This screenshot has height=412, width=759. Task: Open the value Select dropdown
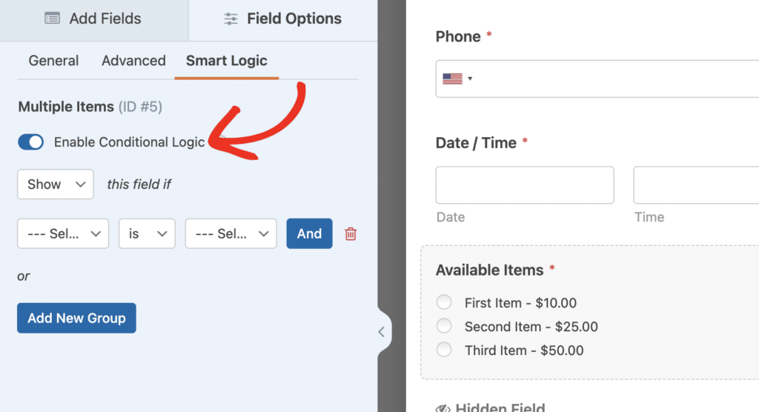[231, 233]
